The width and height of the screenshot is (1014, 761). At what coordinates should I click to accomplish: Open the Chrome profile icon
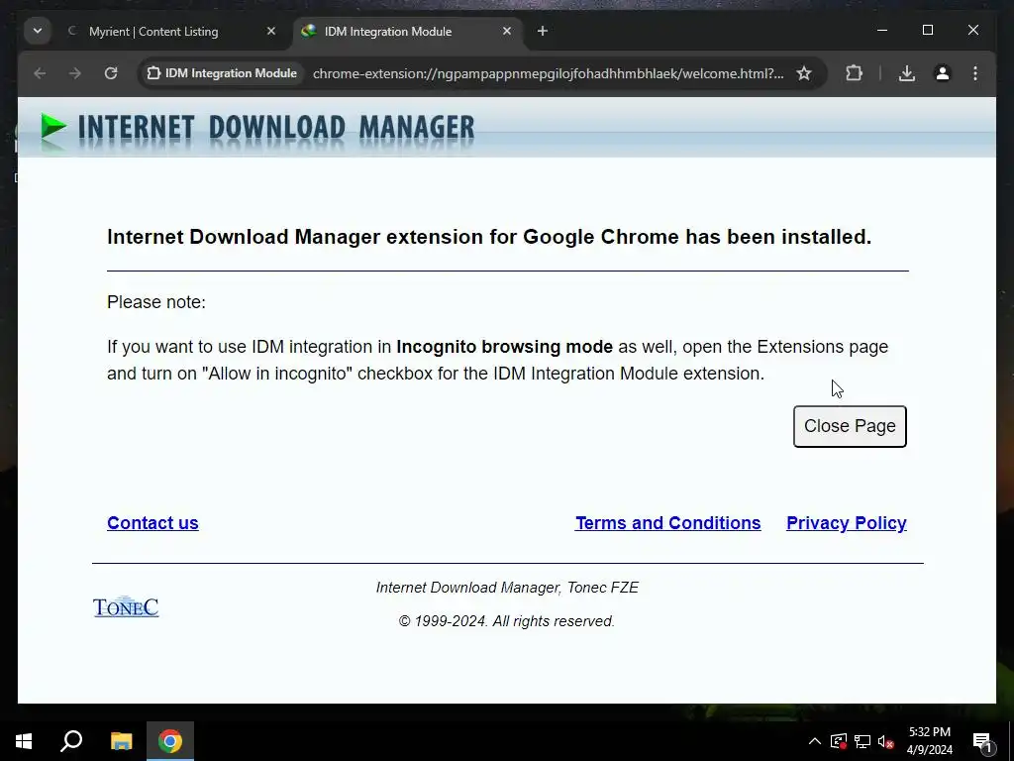[943, 73]
